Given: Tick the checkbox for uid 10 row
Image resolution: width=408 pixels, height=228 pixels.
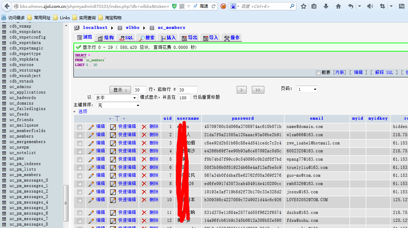Looking at the screenshot, I should point(80,200).
